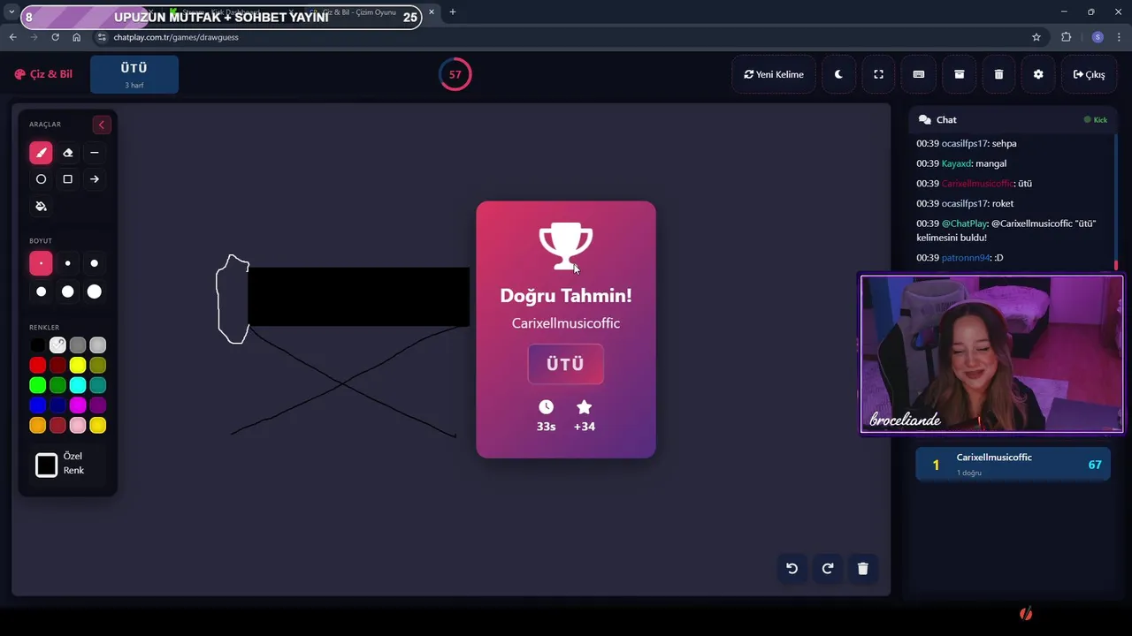Choose the smallest brush size
This screenshot has width=1132, height=636.
click(x=41, y=263)
